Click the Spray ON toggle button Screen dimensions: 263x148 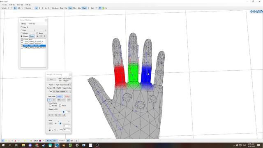click(x=51, y=123)
